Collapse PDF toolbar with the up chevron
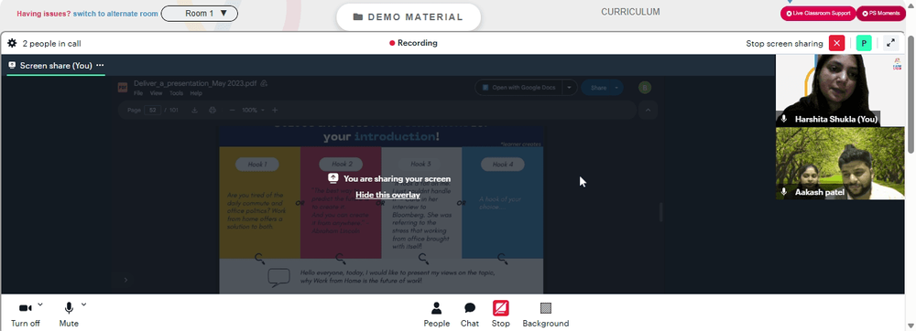The height and width of the screenshot is (331, 916). click(649, 110)
